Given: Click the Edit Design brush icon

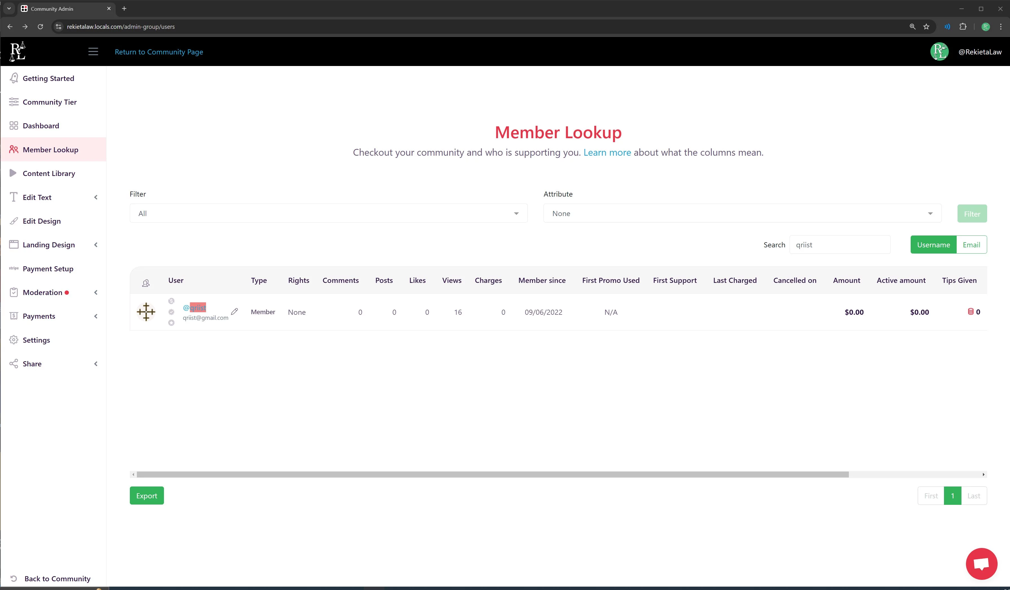Looking at the screenshot, I should [x=14, y=221].
